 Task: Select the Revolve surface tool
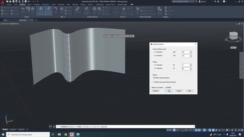click(15, 14)
